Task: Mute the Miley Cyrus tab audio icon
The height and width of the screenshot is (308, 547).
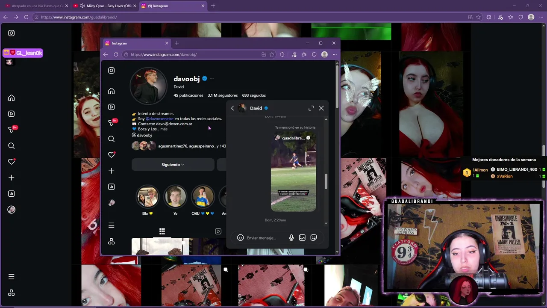Action: (82, 6)
